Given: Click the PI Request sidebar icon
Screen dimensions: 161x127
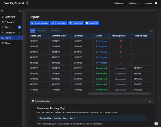Looking at the screenshot, I should click(3, 22).
